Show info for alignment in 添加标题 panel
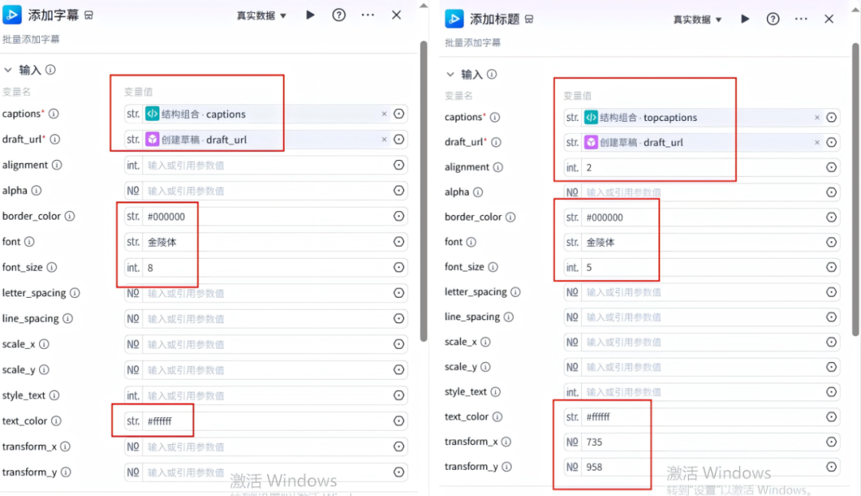This screenshot has width=861, height=496. [x=498, y=167]
